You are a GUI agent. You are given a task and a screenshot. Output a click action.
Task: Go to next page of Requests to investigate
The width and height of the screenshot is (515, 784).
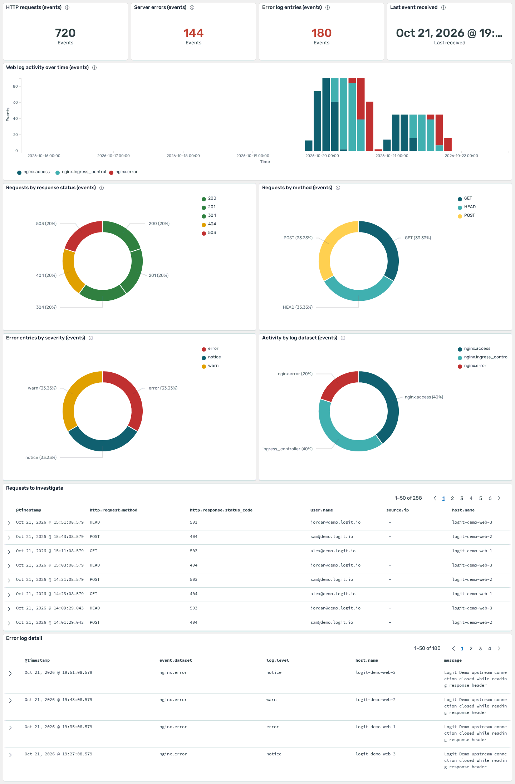click(499, 498)
